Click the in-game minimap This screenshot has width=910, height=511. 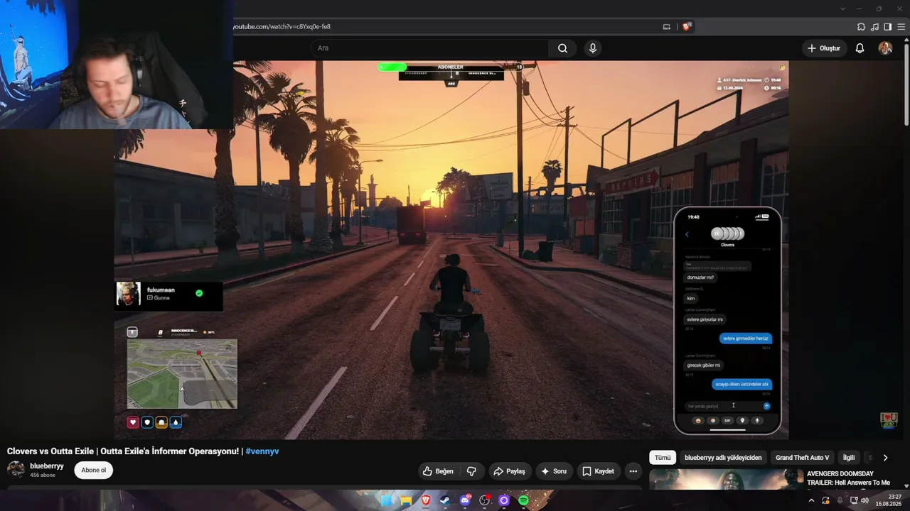(x=182, y=374)
